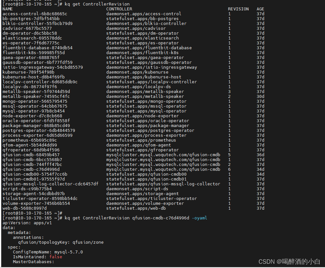Screen dimensions: 325x268
Task: Click mongo-operator-5665795475 name
Action: [35, 101]
